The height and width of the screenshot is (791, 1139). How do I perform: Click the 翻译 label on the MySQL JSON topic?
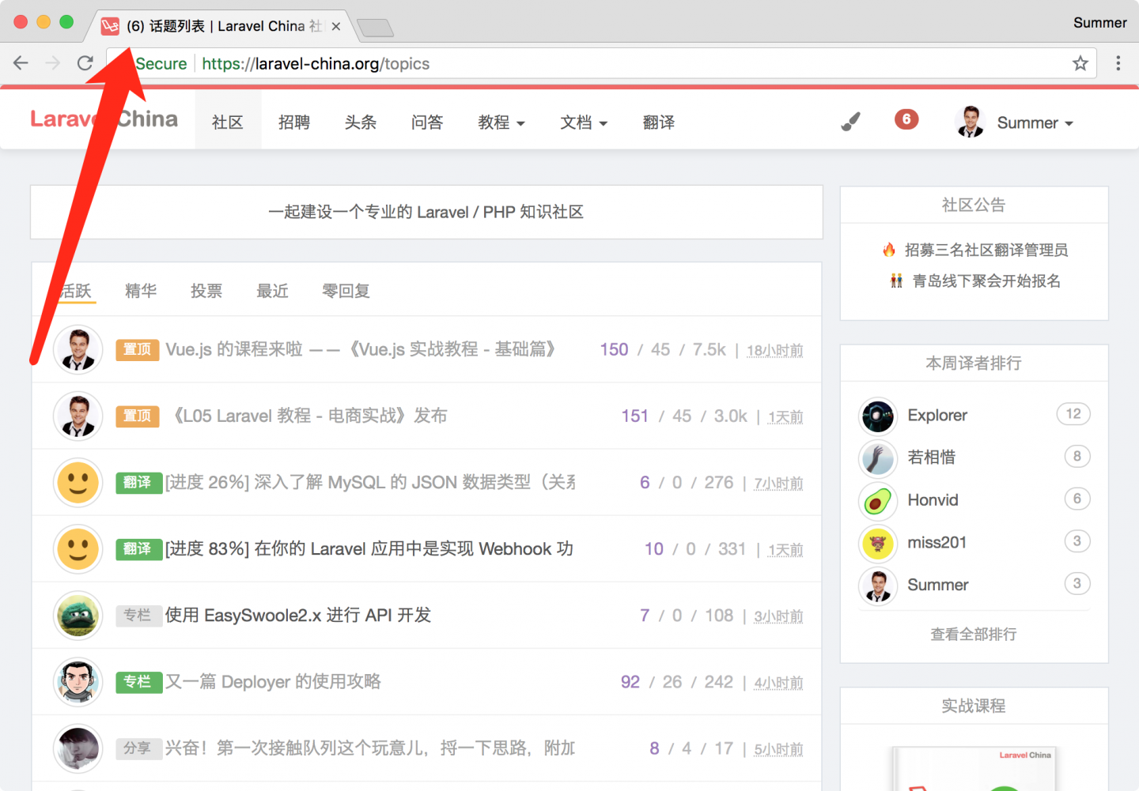[x=139, y=482]
